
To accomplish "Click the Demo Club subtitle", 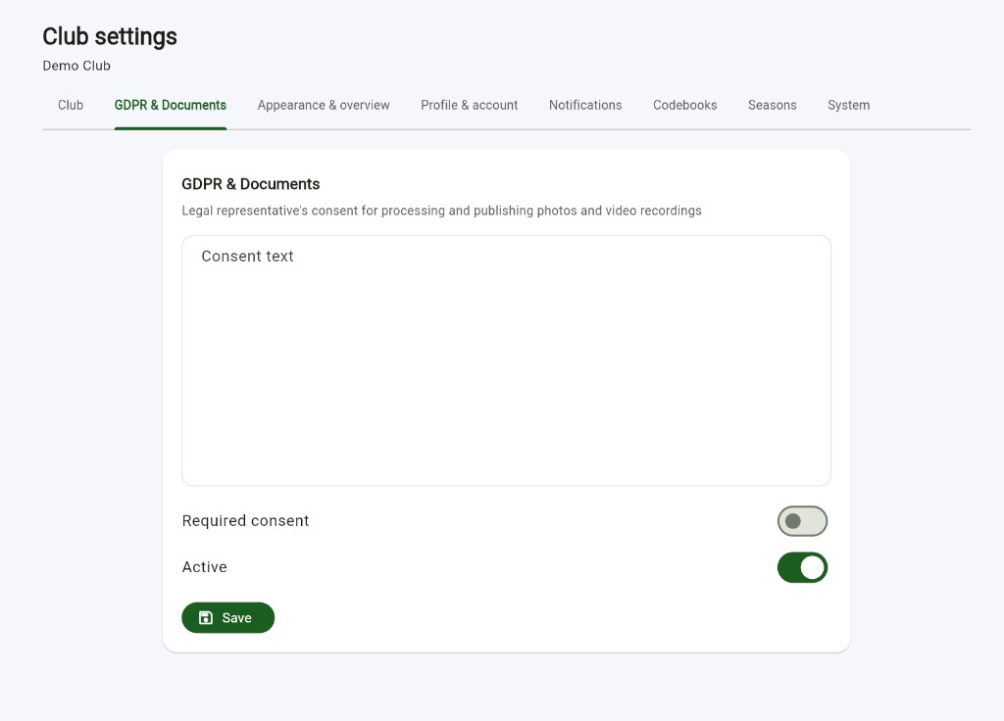I will [x=76, y=66].
